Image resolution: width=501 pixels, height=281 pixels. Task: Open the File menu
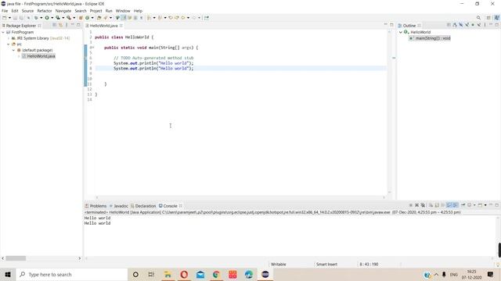point(5,11)
